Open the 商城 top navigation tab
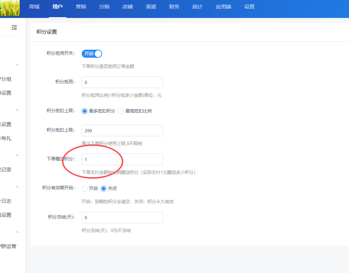This screenshot has width=349, height=273. (x=34, y=7)
